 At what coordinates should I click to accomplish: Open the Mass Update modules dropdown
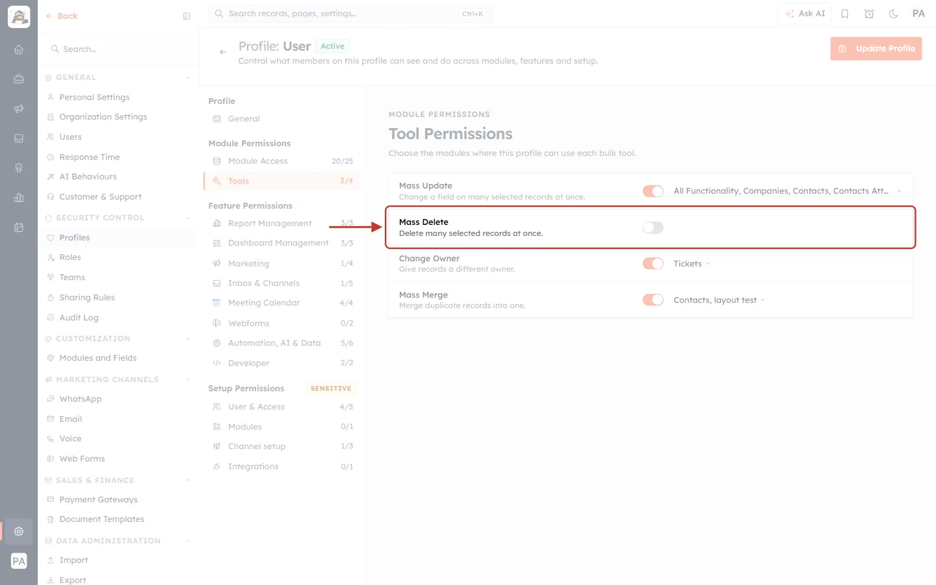pos(788,191)
